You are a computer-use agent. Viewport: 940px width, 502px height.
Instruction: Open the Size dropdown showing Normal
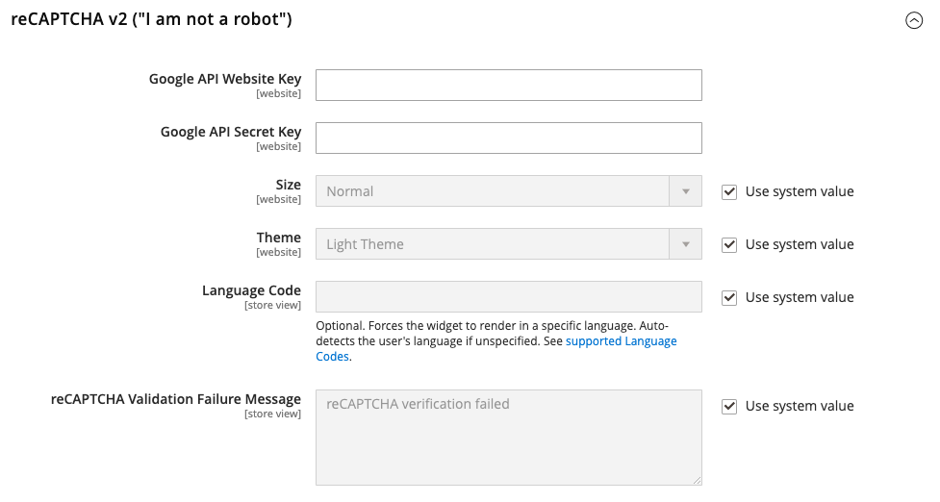[508, 191]
